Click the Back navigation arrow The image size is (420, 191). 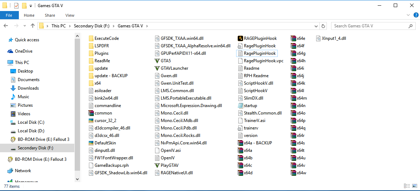6,26
